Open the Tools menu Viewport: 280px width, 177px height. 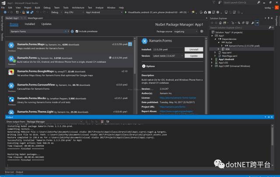tap(66, 8)
